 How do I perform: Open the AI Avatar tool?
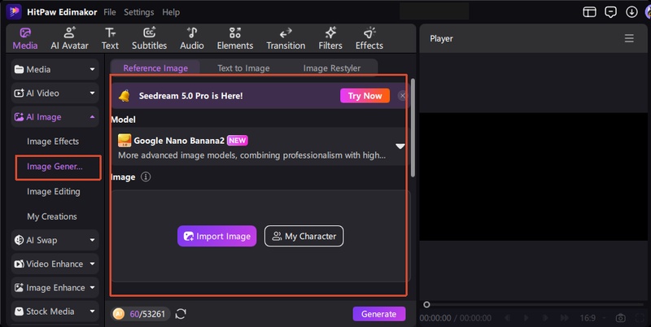[x=69, y=38]
